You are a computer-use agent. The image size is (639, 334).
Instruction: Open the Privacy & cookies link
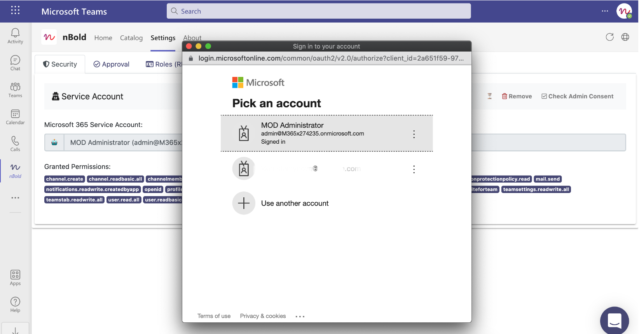263,316
